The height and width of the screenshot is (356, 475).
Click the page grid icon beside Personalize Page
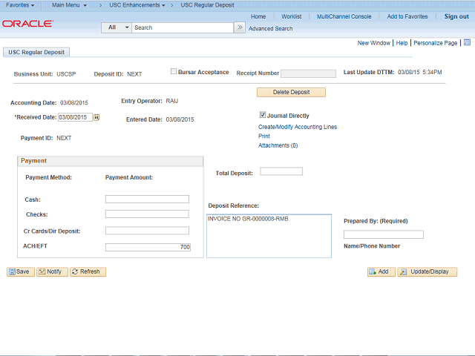(x=467, y=42)
